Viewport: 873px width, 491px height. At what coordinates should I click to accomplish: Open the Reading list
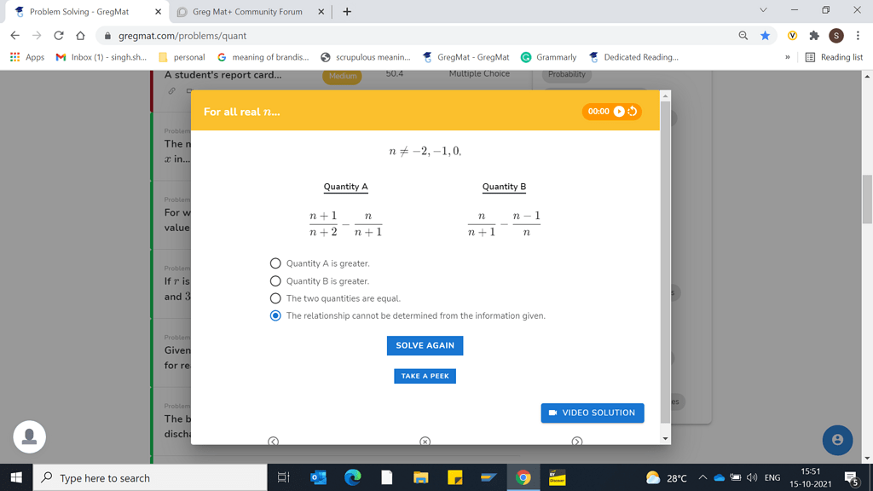[834, 57]
